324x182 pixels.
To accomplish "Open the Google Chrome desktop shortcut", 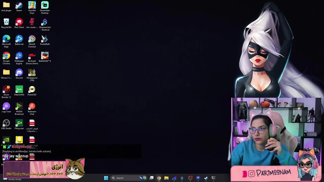I will click(6, 58).
